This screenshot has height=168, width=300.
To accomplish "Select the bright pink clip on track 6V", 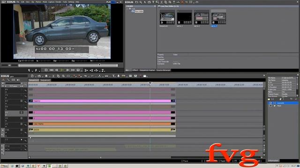I will tap(102, 101).
